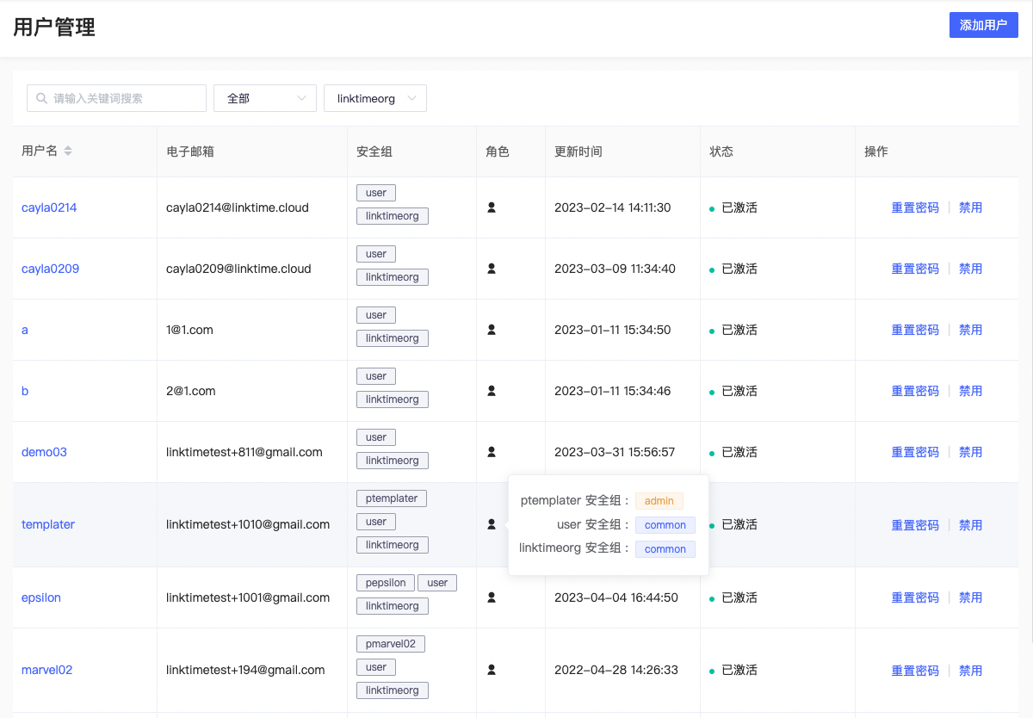This screenshot has width=1033, height=718.
Task: Click the search magnifier icon
Action: [x=41, y=98]
